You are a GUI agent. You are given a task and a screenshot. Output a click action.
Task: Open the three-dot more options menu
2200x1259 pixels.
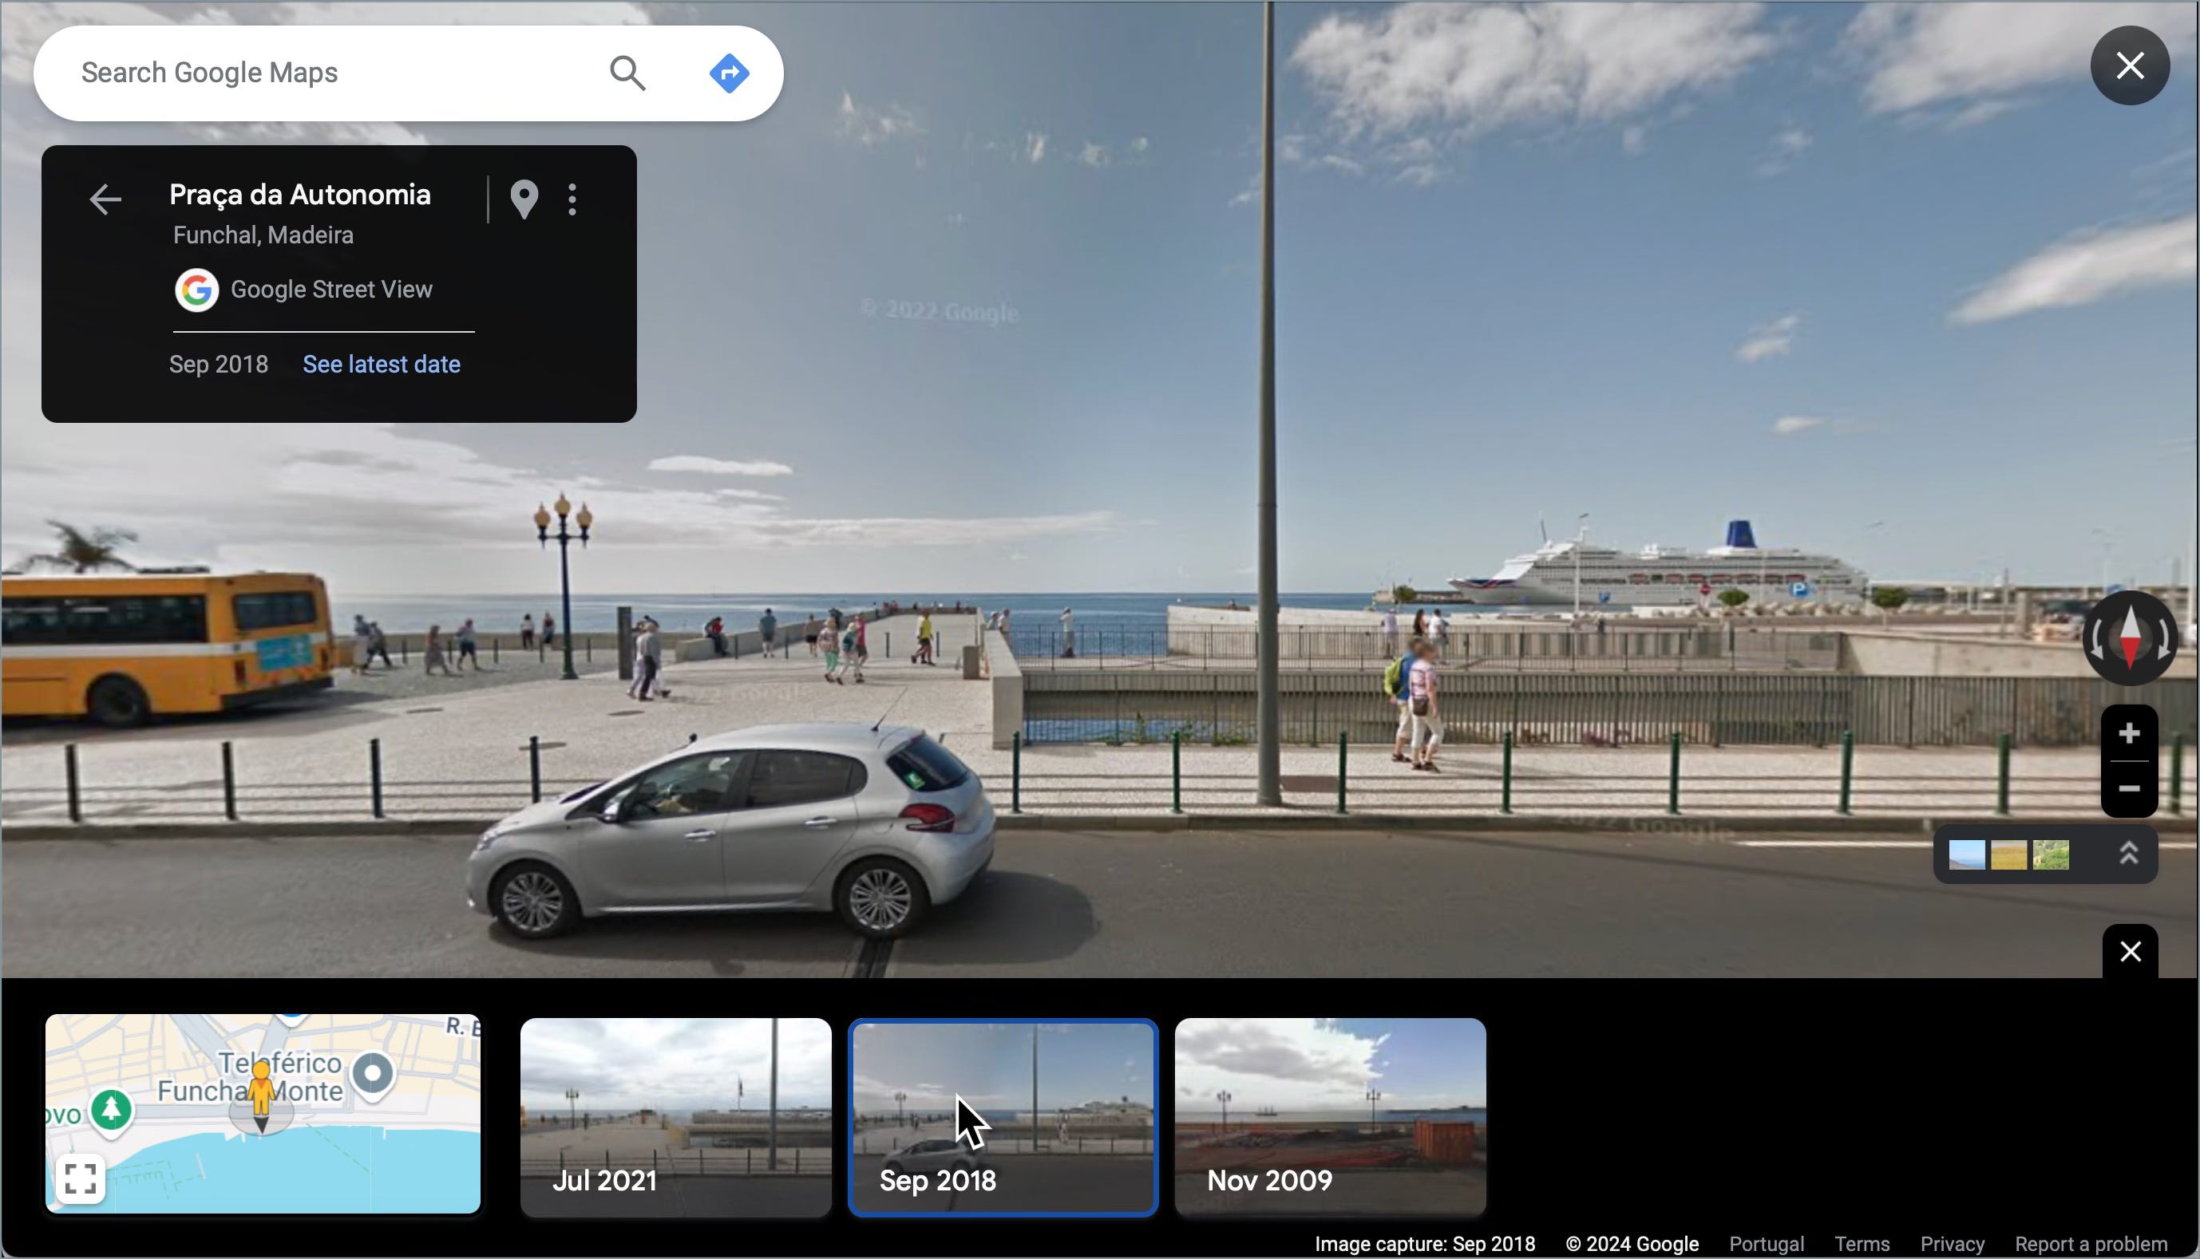pyautogui.click(x=572, y=199)
